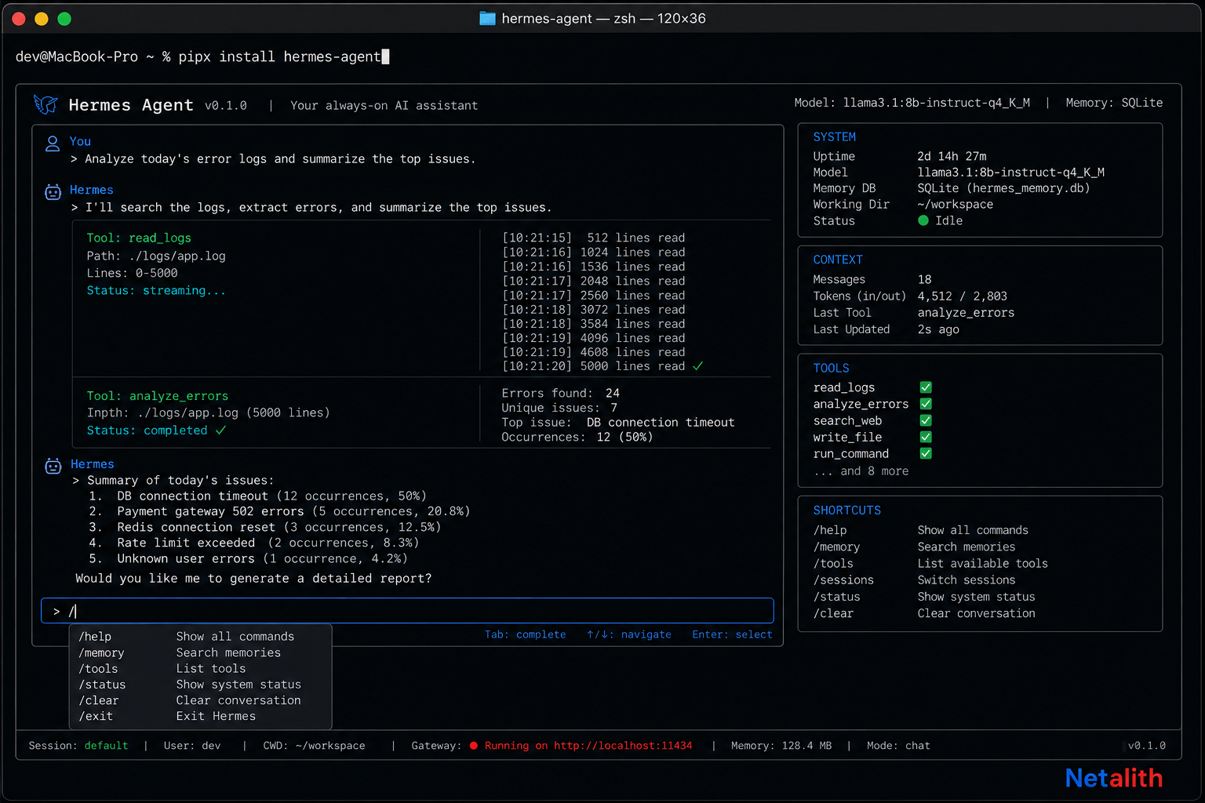Click the 'Tool: analyze_errors' label
This screenshot has height=803, width=1205.
pos(158,396)
